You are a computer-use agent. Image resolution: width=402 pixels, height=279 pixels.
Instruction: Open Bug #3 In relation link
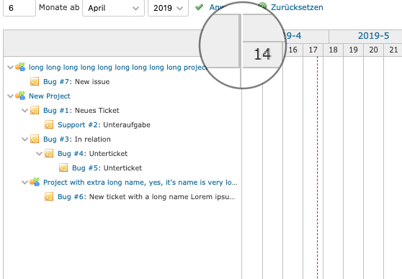coord(56,139)
